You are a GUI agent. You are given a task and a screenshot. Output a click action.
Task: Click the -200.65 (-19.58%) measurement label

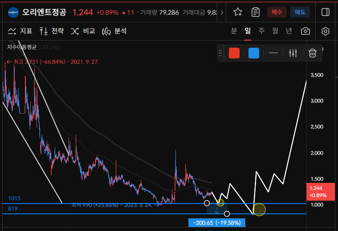(x=216, y=223)
